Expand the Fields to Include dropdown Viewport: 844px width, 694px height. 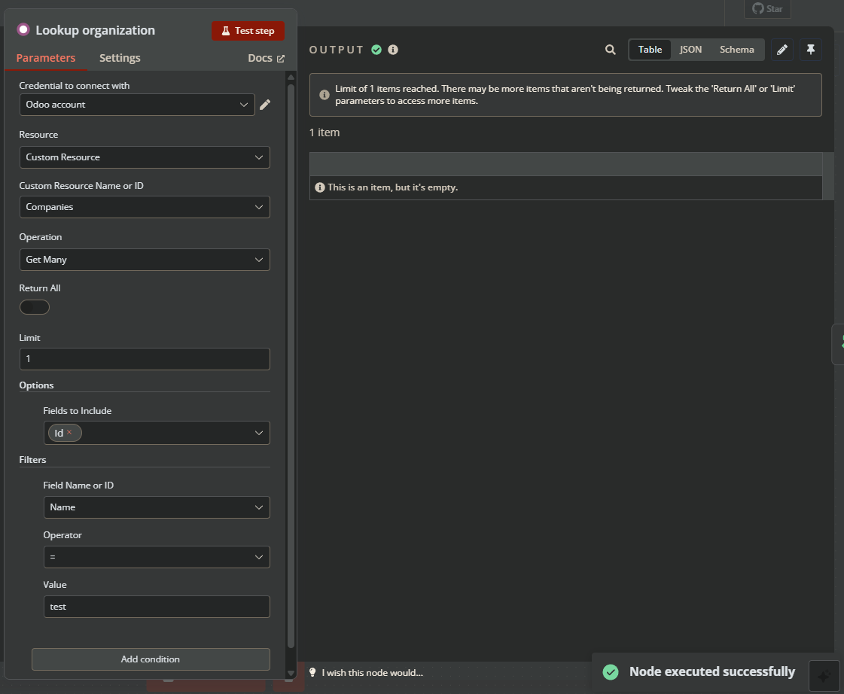click(259, 433)
